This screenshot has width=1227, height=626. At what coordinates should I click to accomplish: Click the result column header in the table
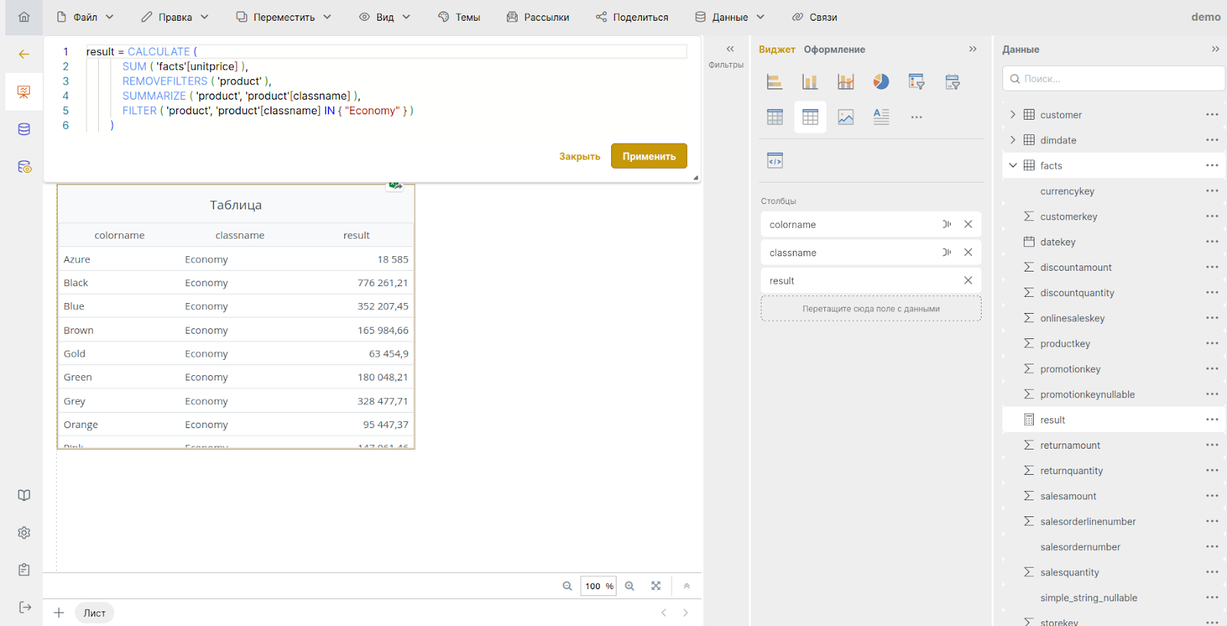coord(357,236)
